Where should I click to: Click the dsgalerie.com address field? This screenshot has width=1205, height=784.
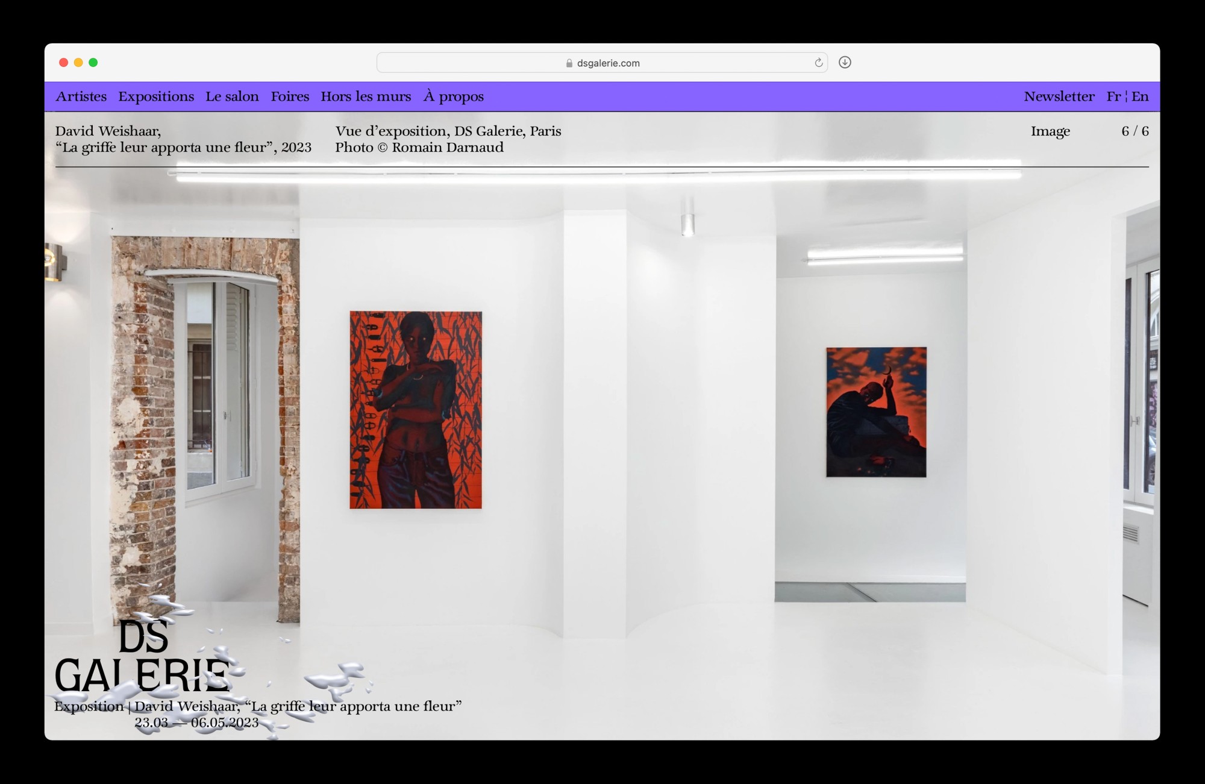608,63
